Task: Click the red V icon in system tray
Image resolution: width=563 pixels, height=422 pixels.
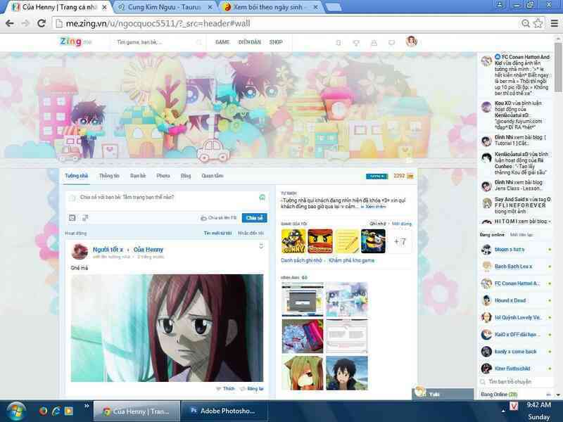Action: [514, 406]
